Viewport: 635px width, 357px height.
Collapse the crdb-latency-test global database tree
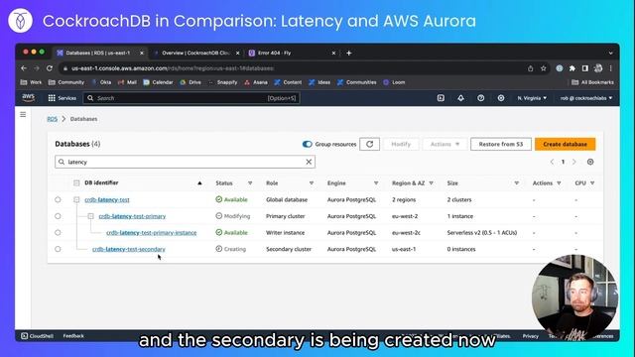tap(76, 199)
